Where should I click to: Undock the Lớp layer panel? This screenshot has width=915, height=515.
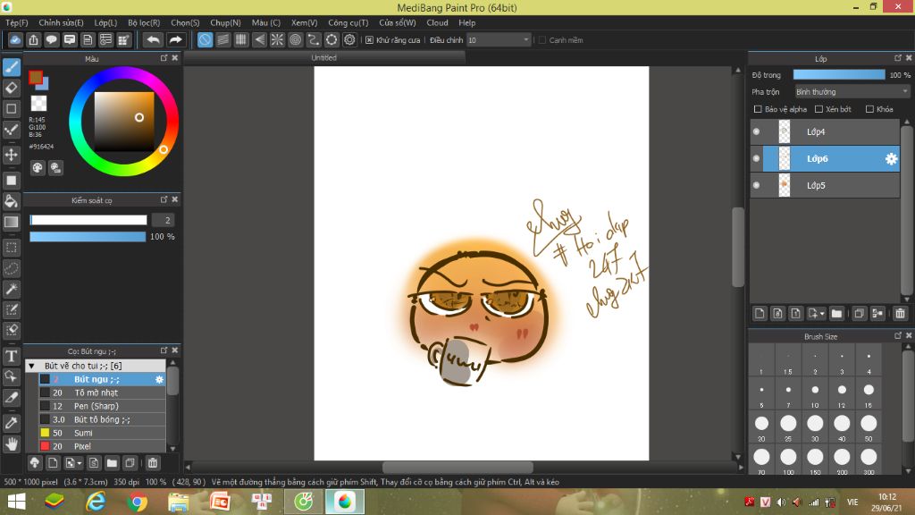897,58
